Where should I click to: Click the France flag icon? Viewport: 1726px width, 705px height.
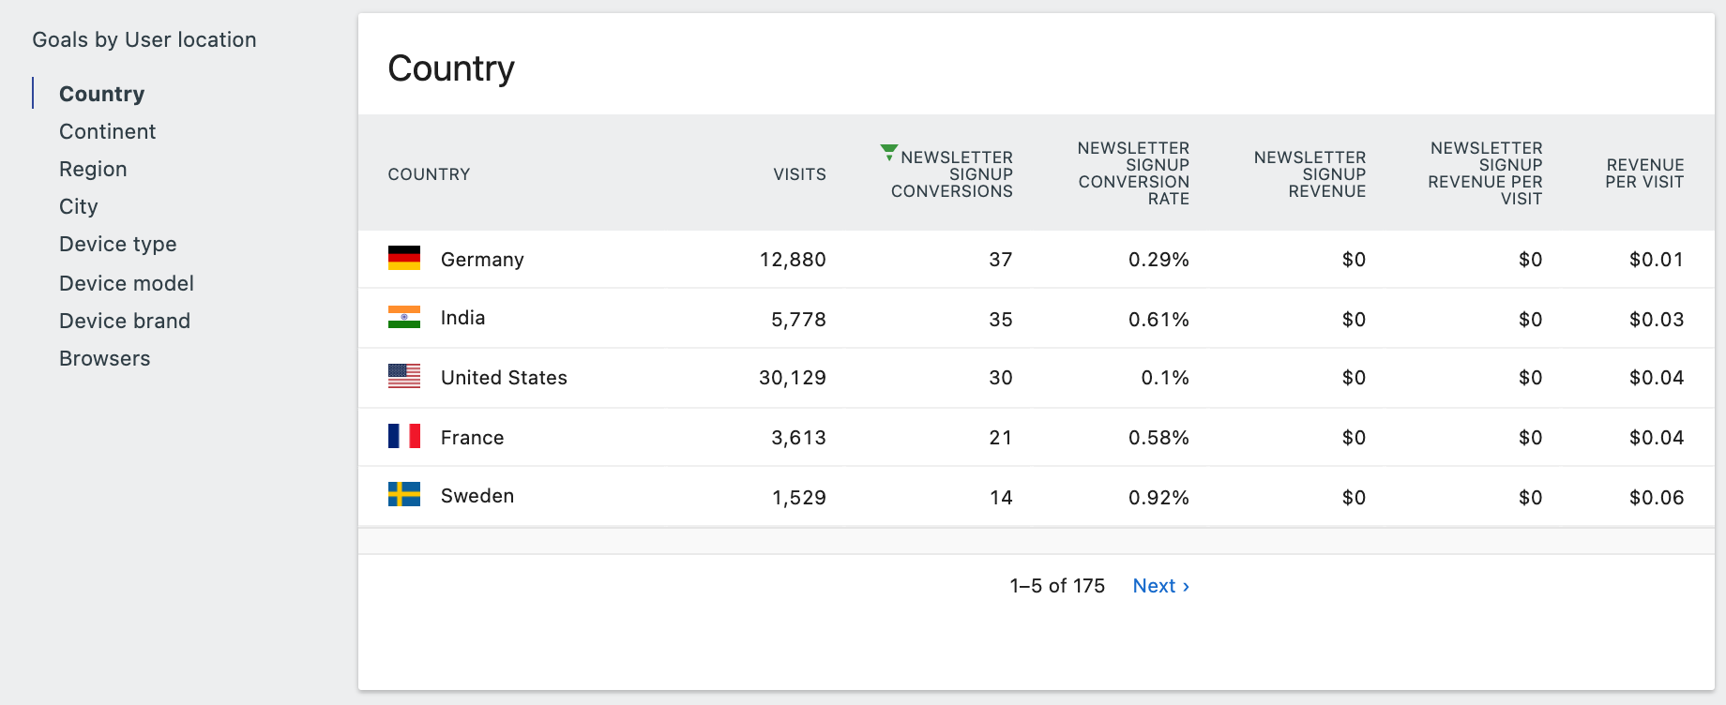(x=404, y=436)
